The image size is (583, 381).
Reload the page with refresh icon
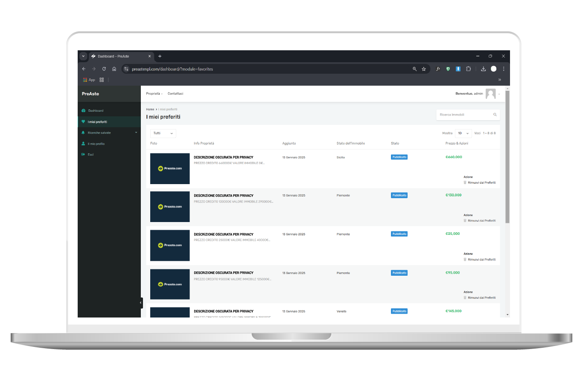pyautogui.click(x=104, y=69)
